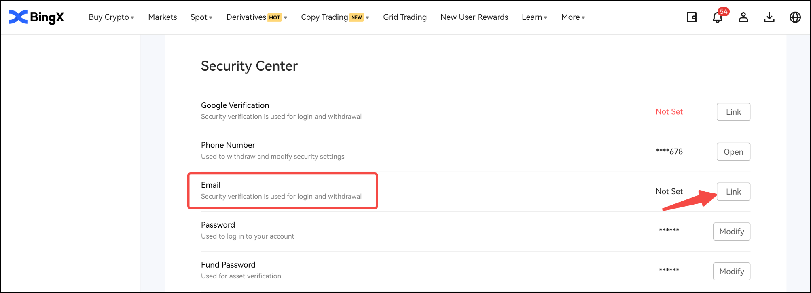Open New User Rewards page
The height and width of the screenshot is (293, 811).
point(474,17)
